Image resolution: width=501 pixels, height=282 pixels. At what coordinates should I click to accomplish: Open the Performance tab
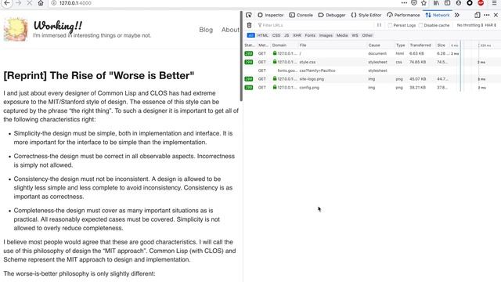[x=403, y=15]
